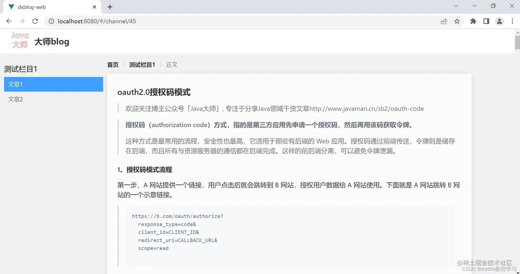
Task: Open the 文章2 article link
Action: pos(15,99)
